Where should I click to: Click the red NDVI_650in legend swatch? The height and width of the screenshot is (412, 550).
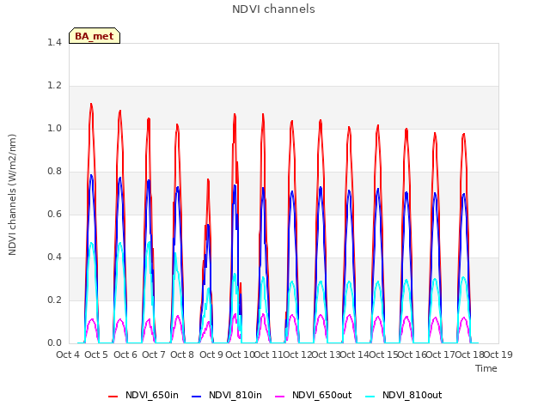[113, 397]
